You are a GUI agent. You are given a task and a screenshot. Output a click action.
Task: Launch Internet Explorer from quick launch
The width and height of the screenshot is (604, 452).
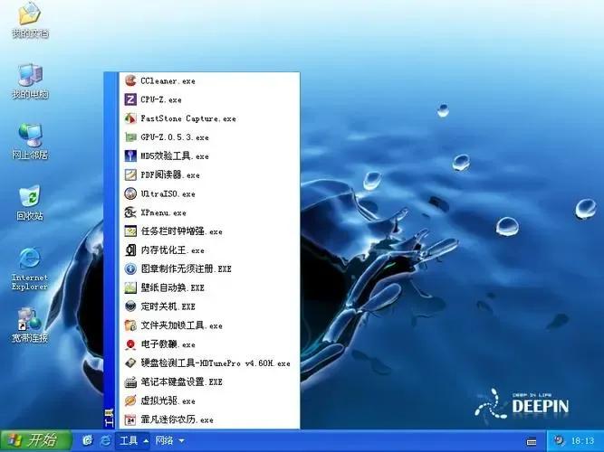[x=106, y=440]
